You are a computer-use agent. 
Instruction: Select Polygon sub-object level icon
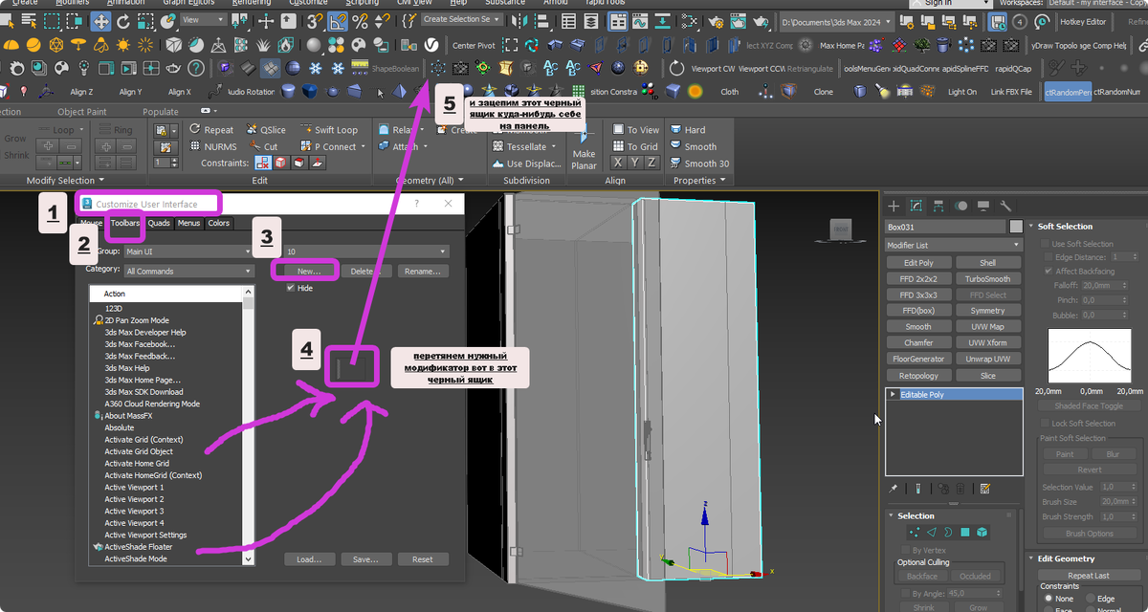point(965,532)
